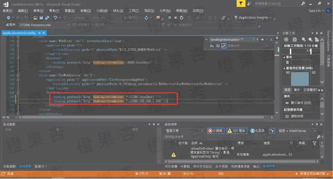Click the Save All toolbar icon

click(x=47, y=18)
